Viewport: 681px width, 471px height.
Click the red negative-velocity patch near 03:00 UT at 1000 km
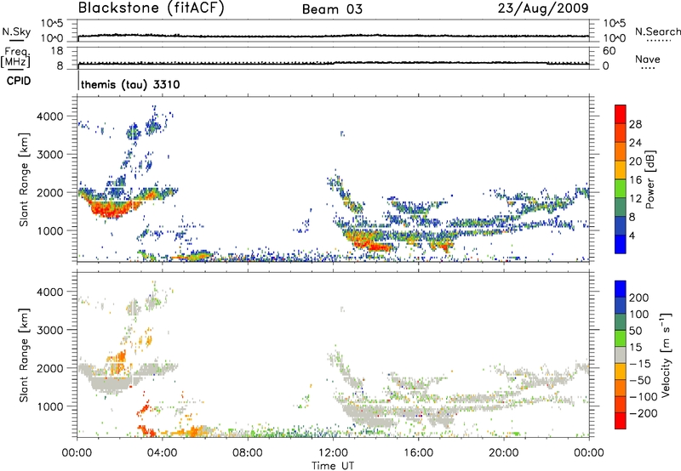click(x=143, y=409)
